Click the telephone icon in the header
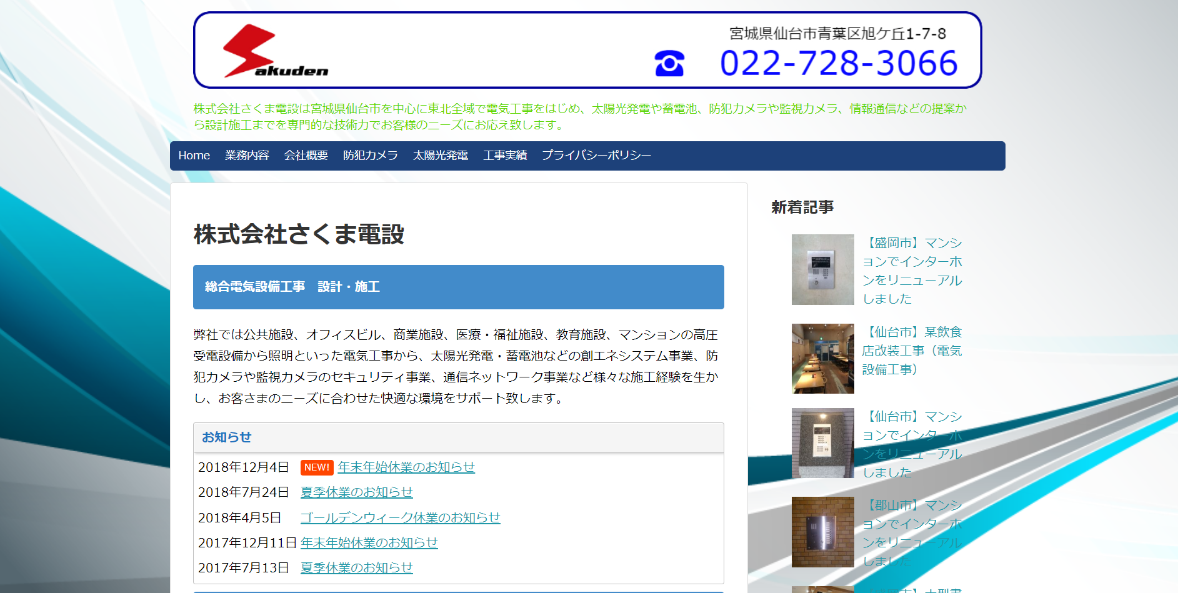Viewport: 1178px width, 593px height. pos(669,63)
